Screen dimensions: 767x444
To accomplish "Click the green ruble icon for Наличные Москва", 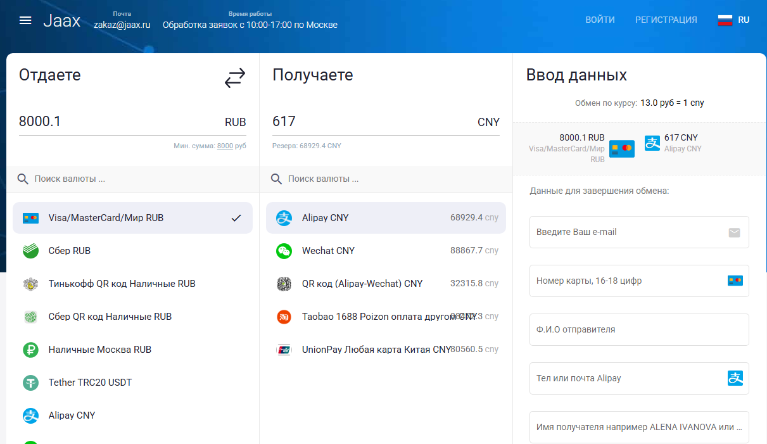I will [30, 350].
